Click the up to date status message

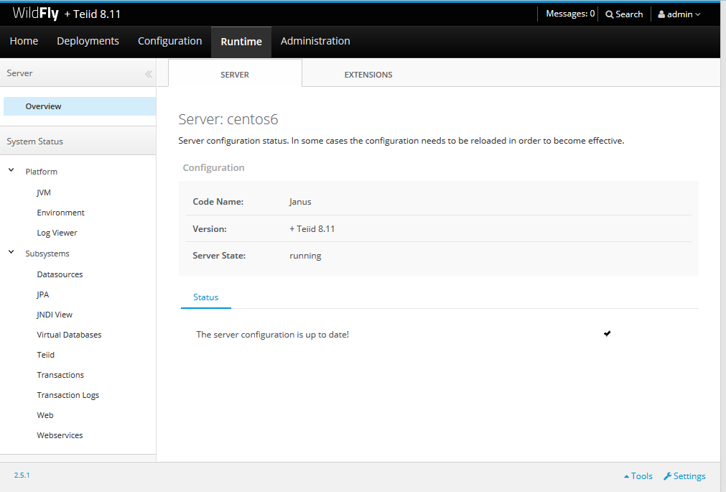point(272,335)
